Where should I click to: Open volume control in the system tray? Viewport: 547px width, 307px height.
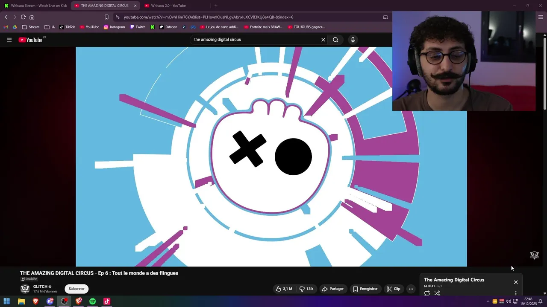click(x=508, y=301)
